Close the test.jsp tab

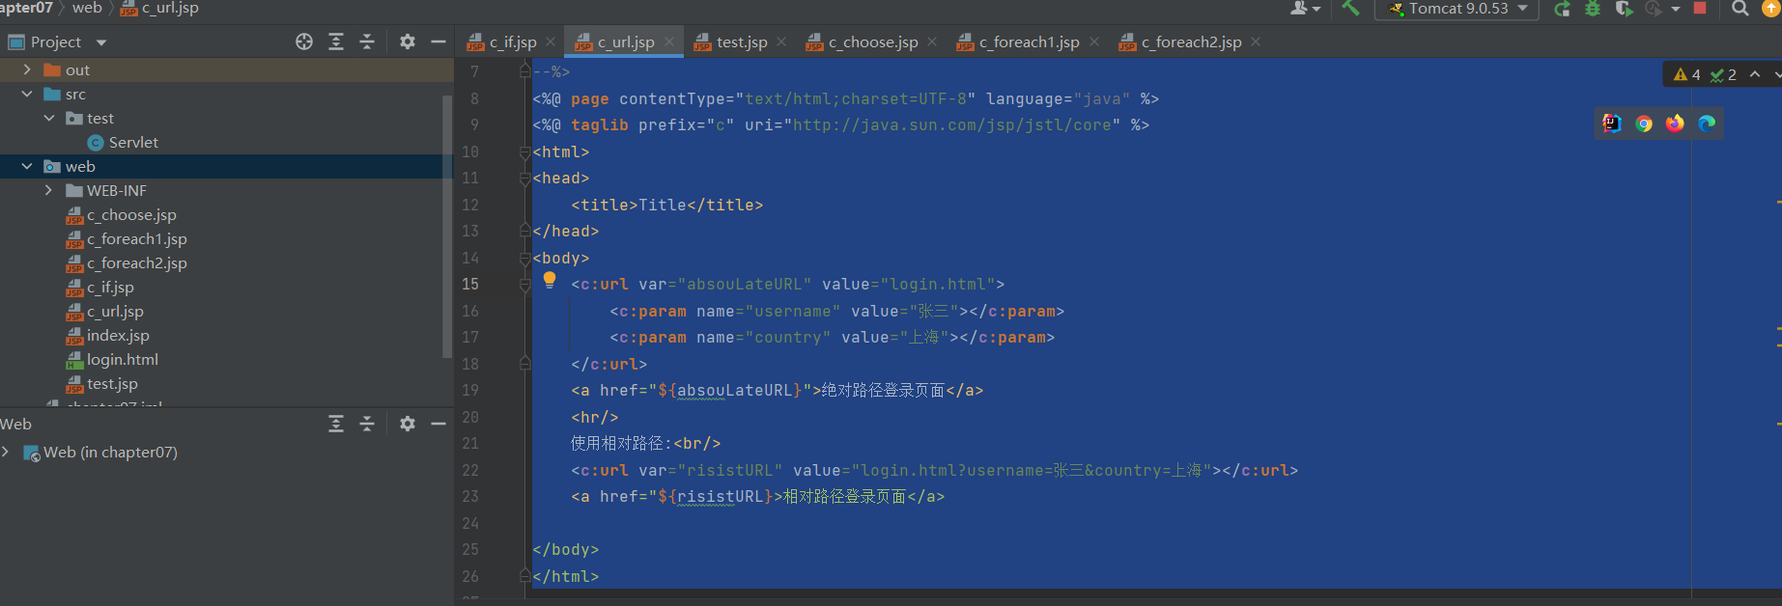[781, 41]
